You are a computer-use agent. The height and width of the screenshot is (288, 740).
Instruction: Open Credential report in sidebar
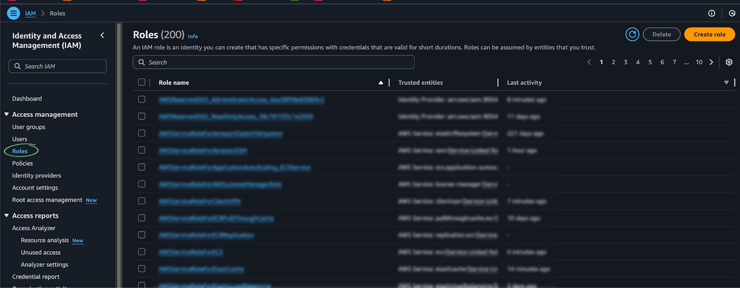click(36, 277)
